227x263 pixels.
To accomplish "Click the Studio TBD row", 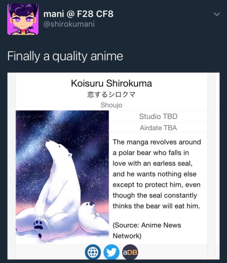I will click(158, 116).
